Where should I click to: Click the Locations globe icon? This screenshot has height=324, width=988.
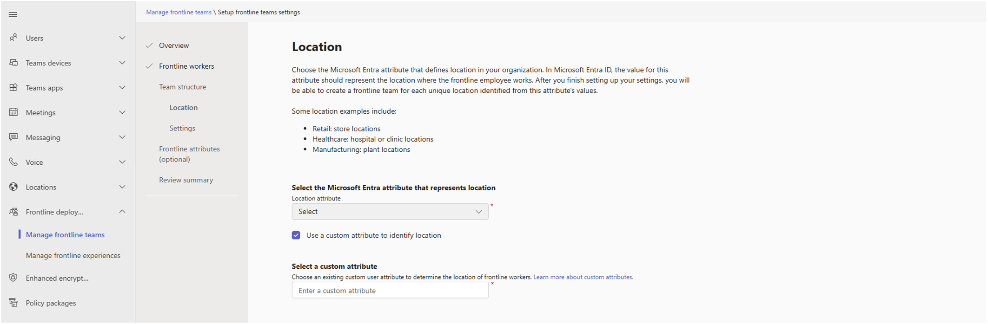coord(13,187)
